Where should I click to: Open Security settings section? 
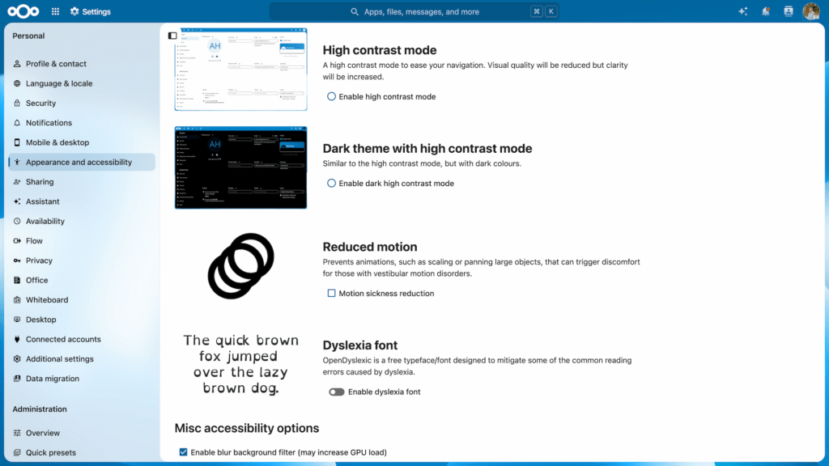82,103
